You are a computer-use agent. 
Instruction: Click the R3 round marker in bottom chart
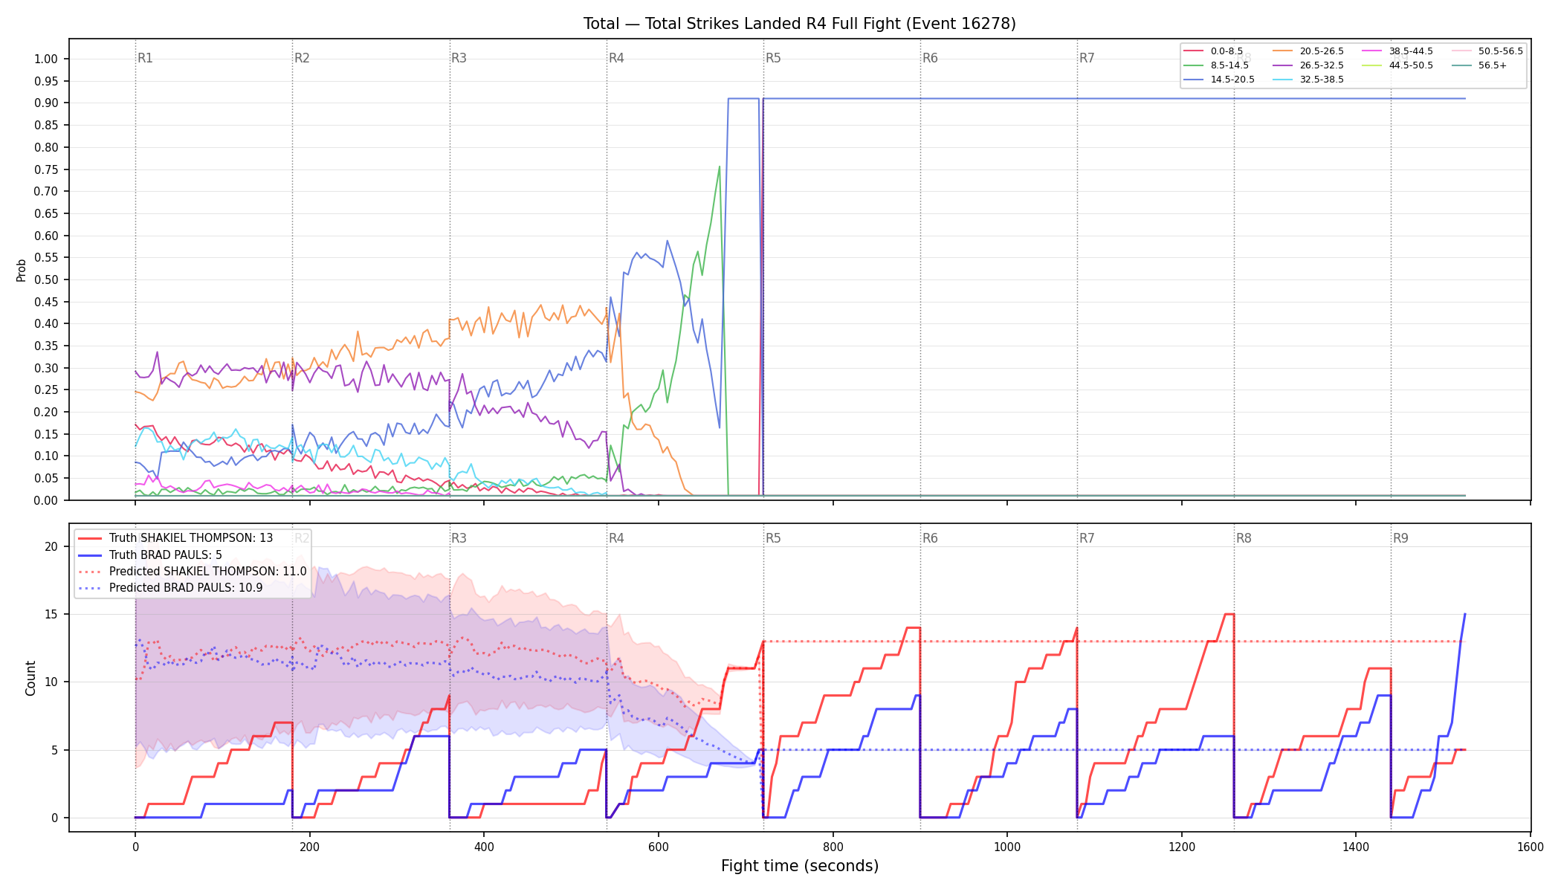tap(459, 538)
